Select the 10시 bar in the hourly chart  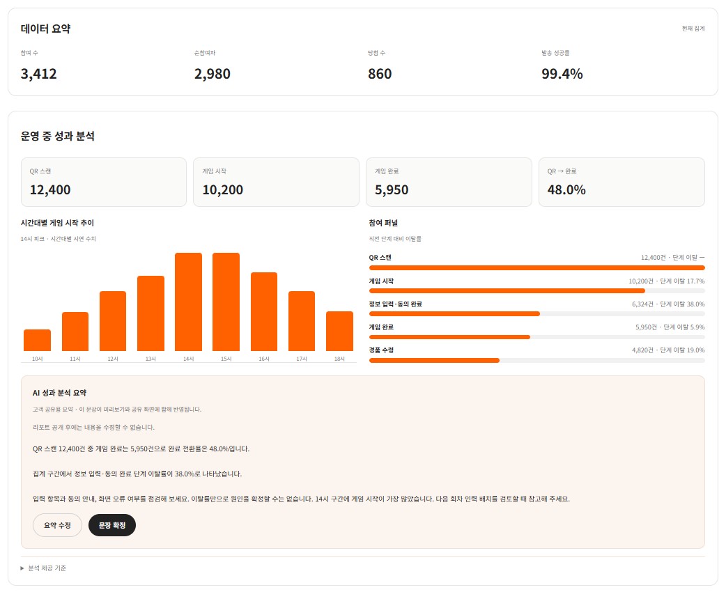click(x=37, y=340)
